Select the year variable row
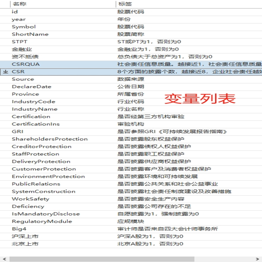Screen dimensions: 262x262 (x=19, y=19)
